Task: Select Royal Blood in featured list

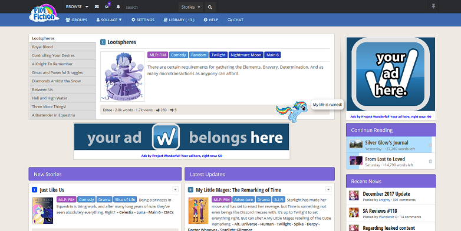Action: tap(62, 47)
